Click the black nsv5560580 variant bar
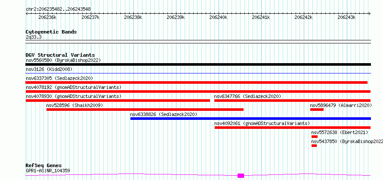The image size is (383, 180). click(x=198, y=64)
